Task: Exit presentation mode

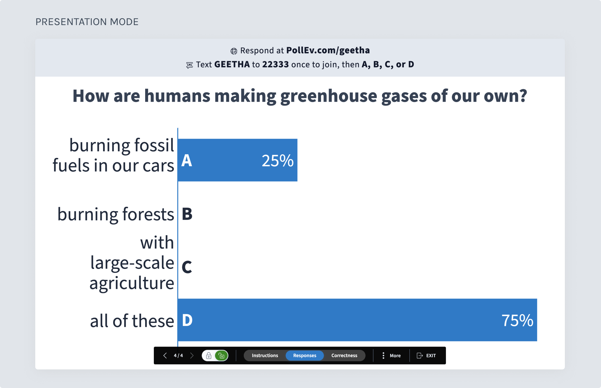Action: 426,355
